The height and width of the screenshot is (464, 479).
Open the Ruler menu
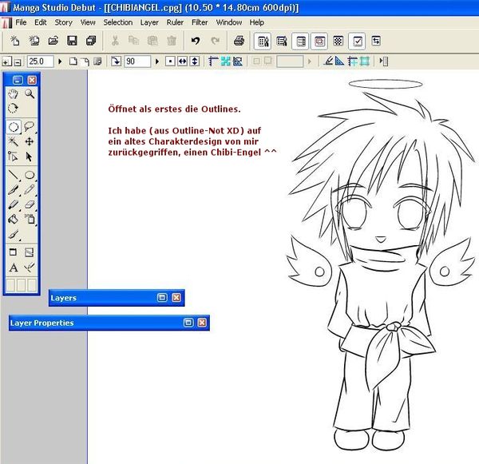coord(175,22)
